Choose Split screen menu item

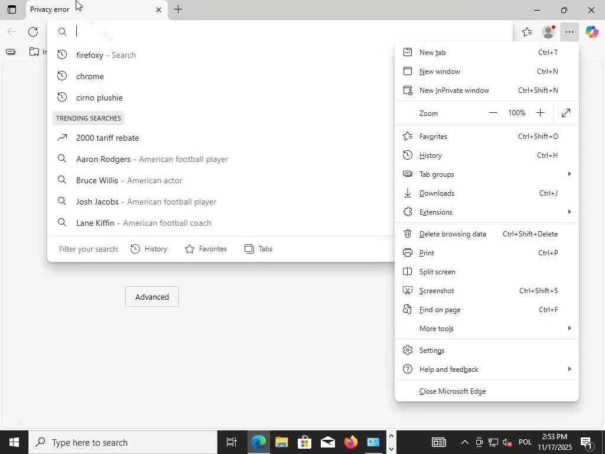coord(487,272)
